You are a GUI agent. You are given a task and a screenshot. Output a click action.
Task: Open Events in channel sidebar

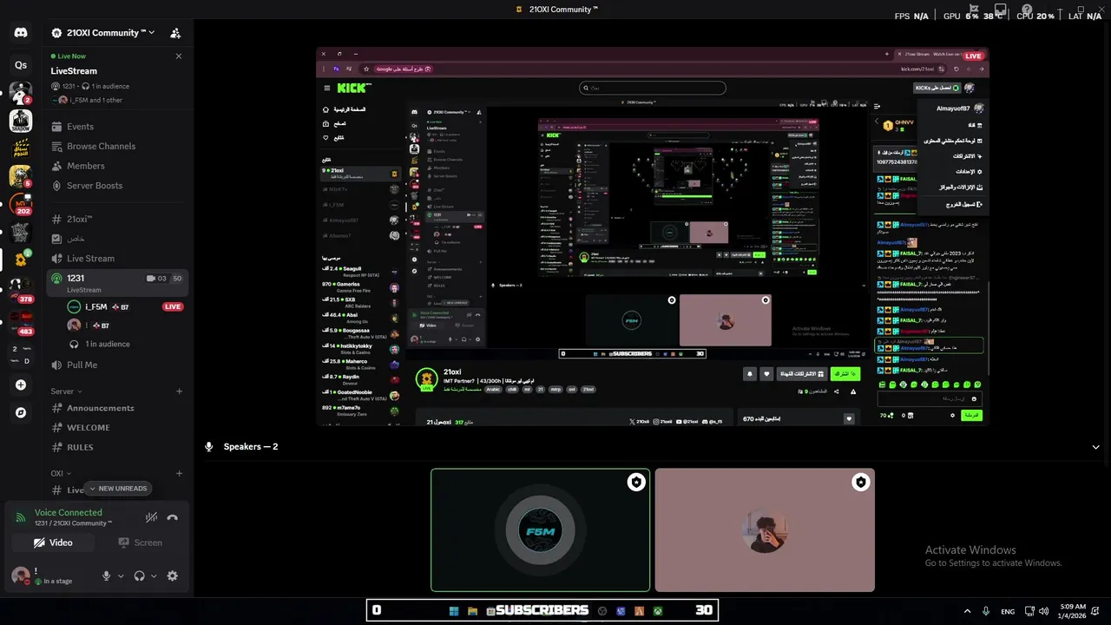pyautogui.click(x=116, y=127)
